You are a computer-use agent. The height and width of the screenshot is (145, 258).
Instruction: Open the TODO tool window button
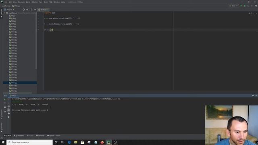tap(30, 136)
